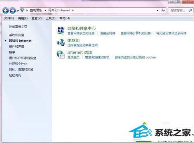194x143 pixels.
Task: Open the 网络和共享中心 heading
Action: 81,28
